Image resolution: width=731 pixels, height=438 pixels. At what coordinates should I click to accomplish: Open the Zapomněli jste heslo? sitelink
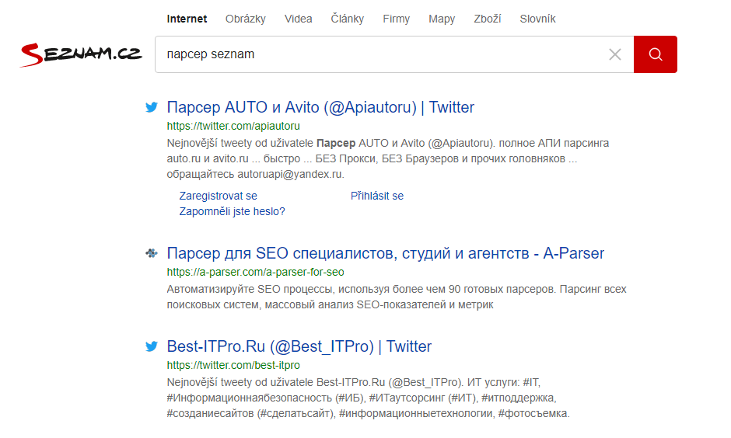[x=232, y=211]
